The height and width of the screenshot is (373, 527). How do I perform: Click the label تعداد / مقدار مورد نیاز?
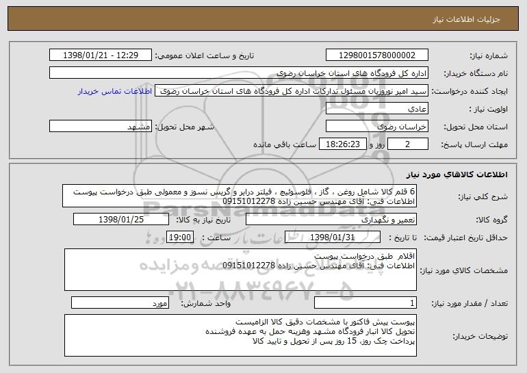click(x=470, y=304)
